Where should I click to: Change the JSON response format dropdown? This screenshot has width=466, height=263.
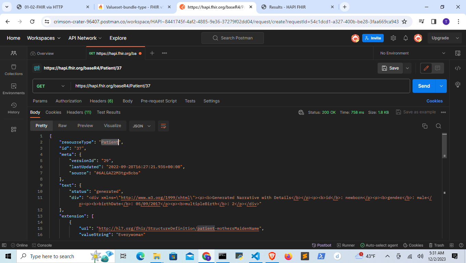point(142,126)
